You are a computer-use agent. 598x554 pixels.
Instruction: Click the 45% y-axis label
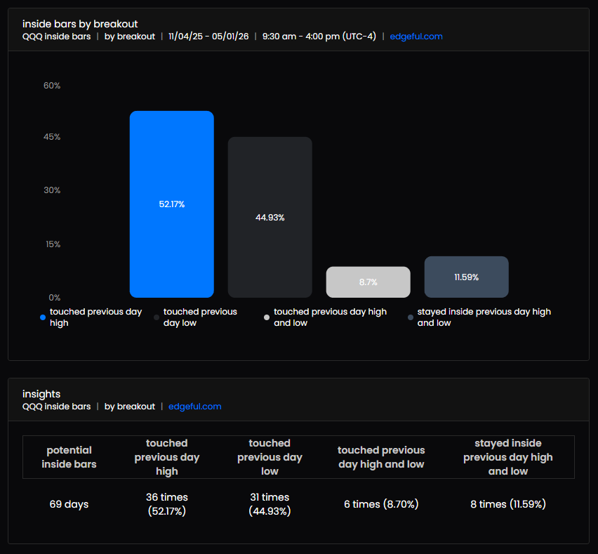(x=52, y=137)
